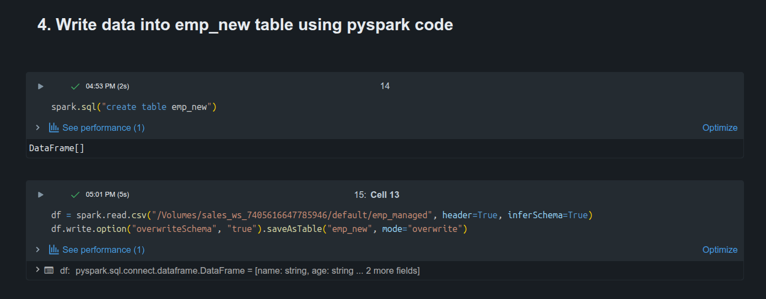766x299 pixels.
Task: Click the spark.read.csv emp_managed code line
Action: point(322,215)
